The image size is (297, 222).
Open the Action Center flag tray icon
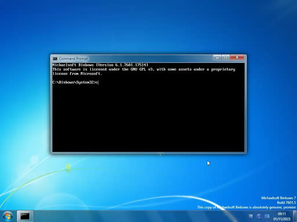251,216
